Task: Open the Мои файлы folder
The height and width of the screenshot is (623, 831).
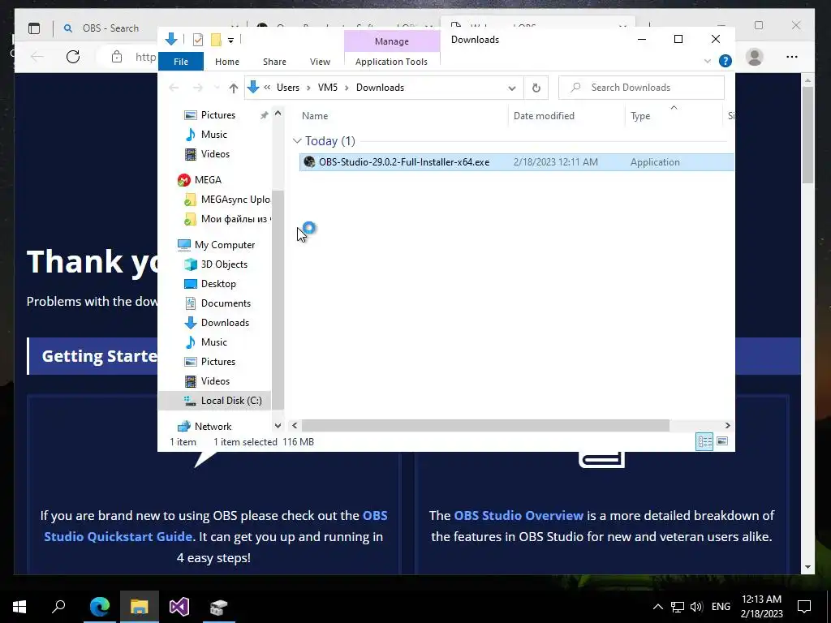Action: tap(235, 219)
